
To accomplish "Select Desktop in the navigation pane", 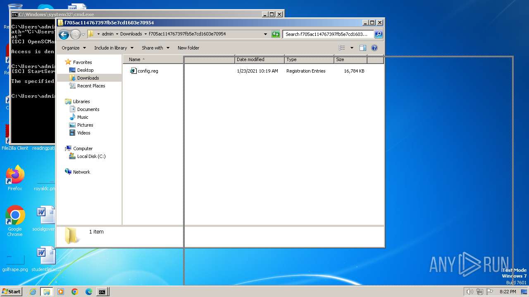I will point(85,70).
